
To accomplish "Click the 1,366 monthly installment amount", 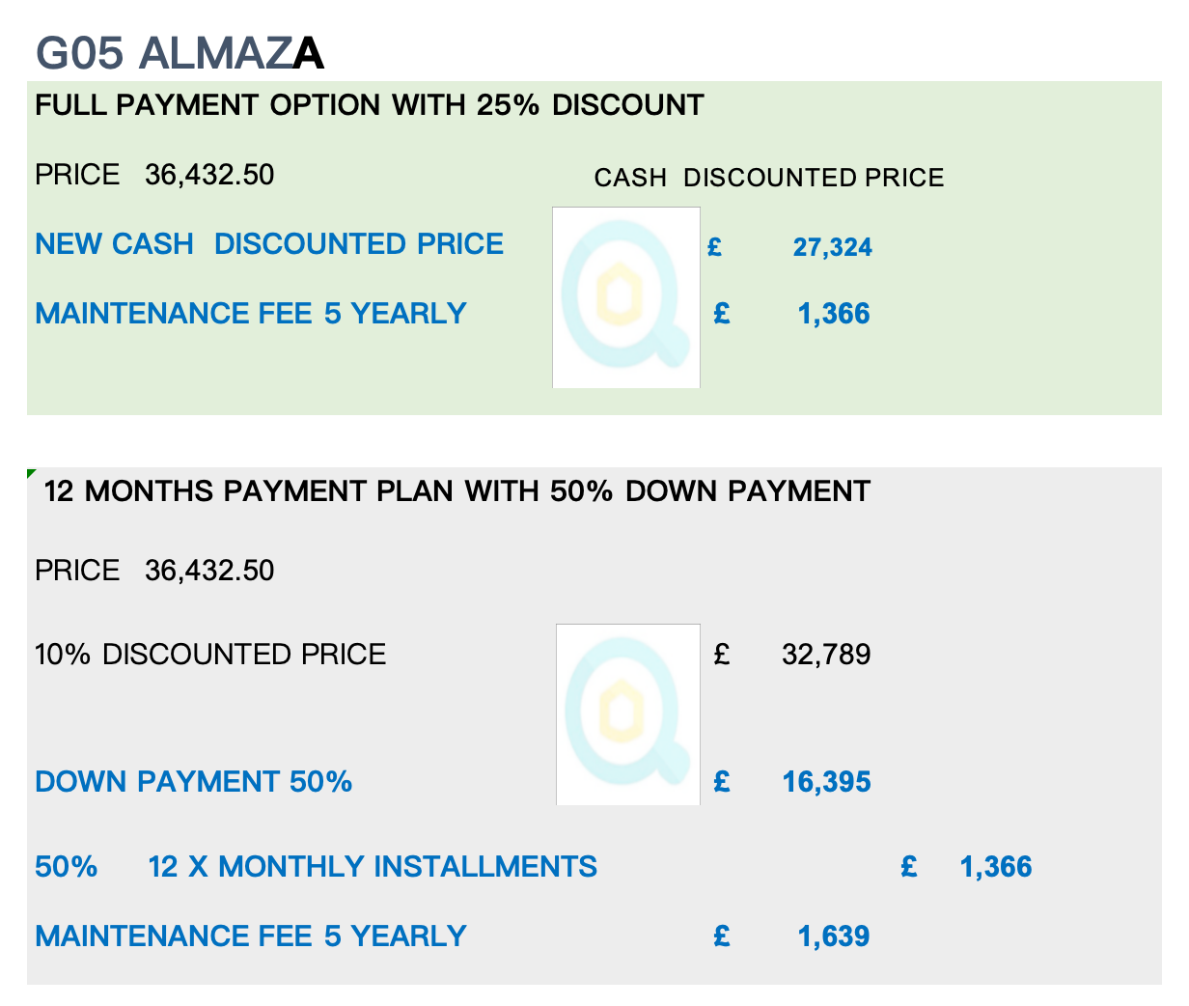I will coord(996,867).
